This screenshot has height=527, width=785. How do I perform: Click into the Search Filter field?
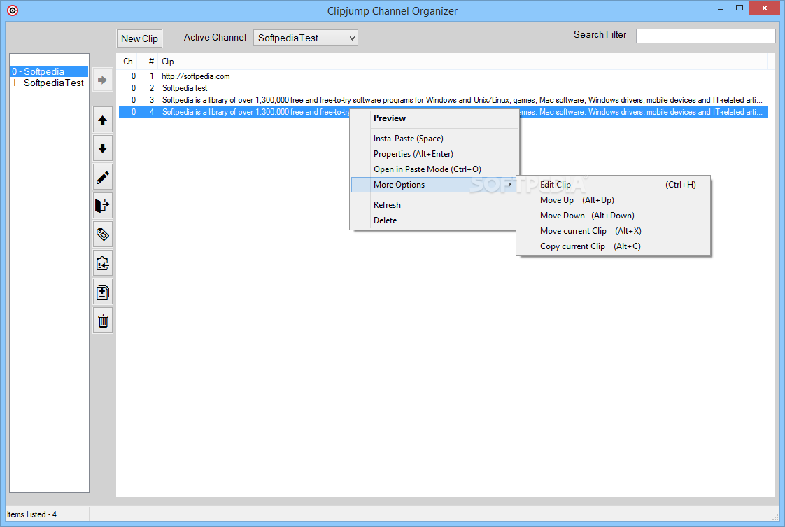click(x=705, y=36)
